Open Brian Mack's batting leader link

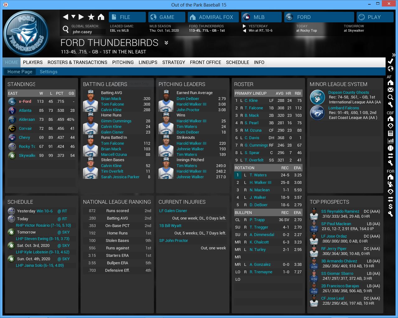111,99
